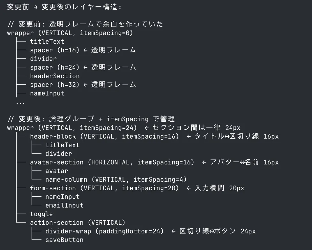Select the emailInput entry
Image resolution: width=312 pixels, height=250 pixels.
[x=64, y=205]
